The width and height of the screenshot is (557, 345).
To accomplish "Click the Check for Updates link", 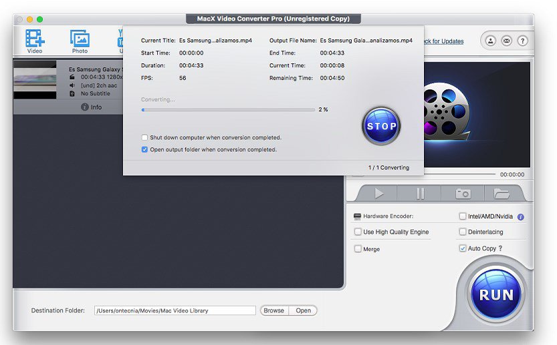I will (444, 41).
